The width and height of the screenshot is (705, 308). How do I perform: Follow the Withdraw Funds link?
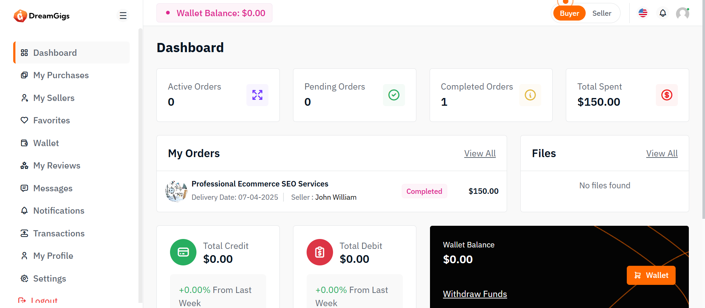coord(475,294)
